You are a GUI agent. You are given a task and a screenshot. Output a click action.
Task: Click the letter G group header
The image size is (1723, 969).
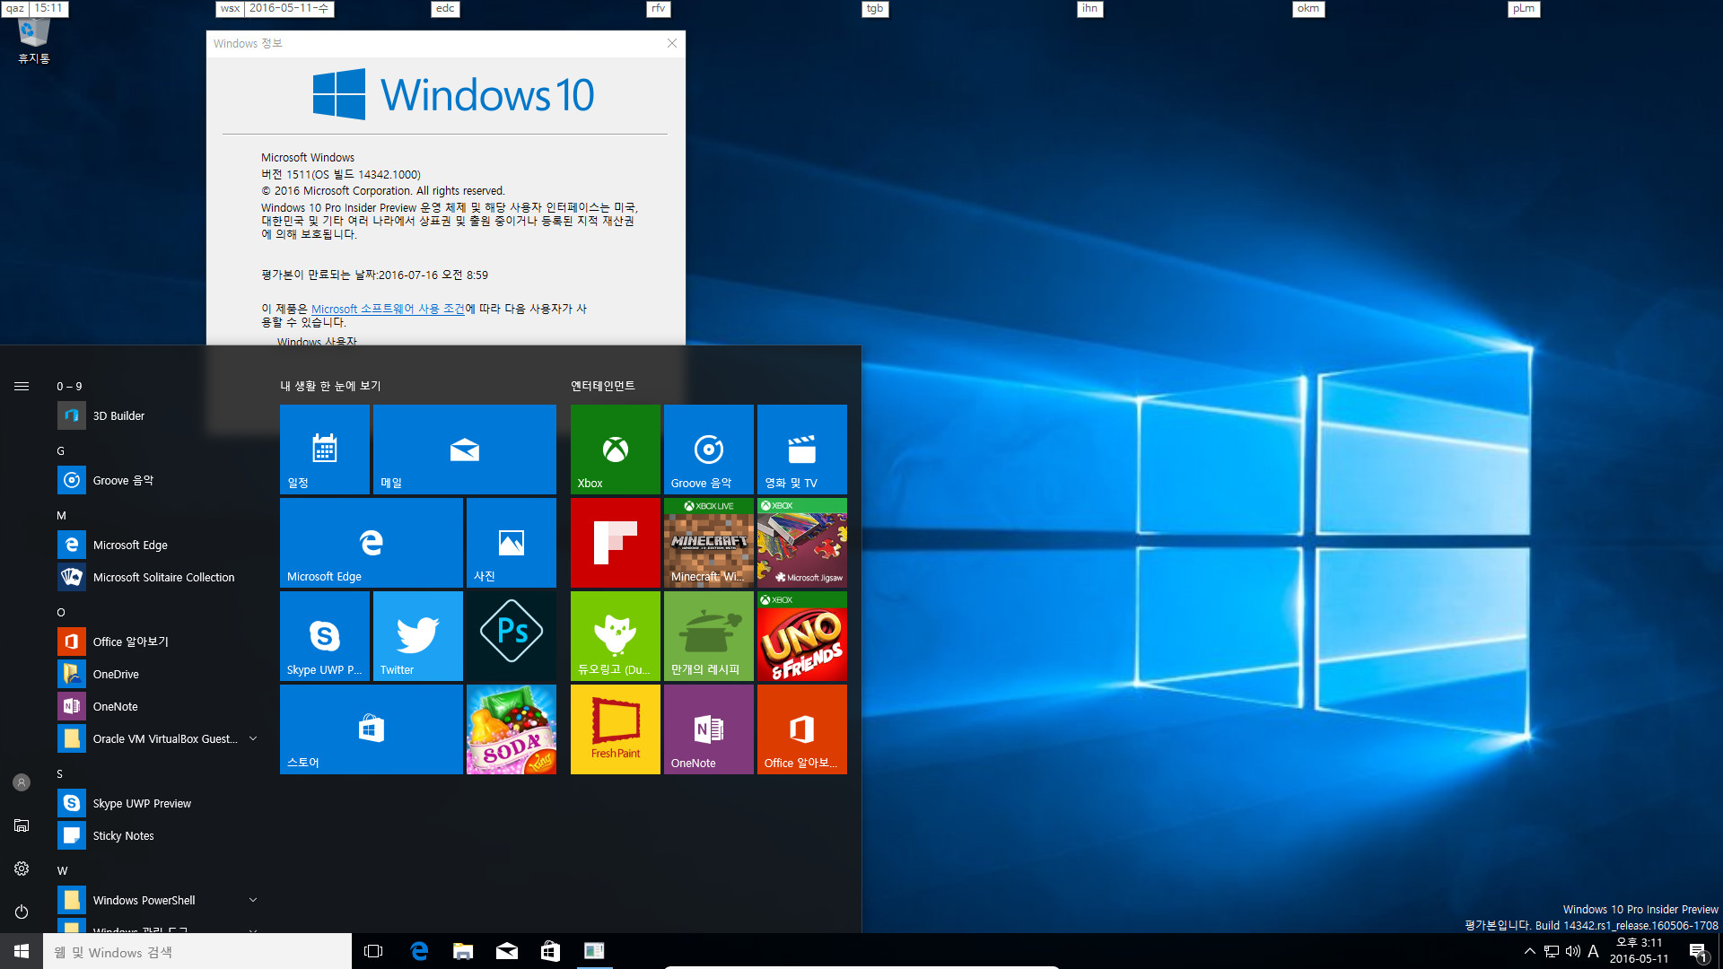click(61, 451)
